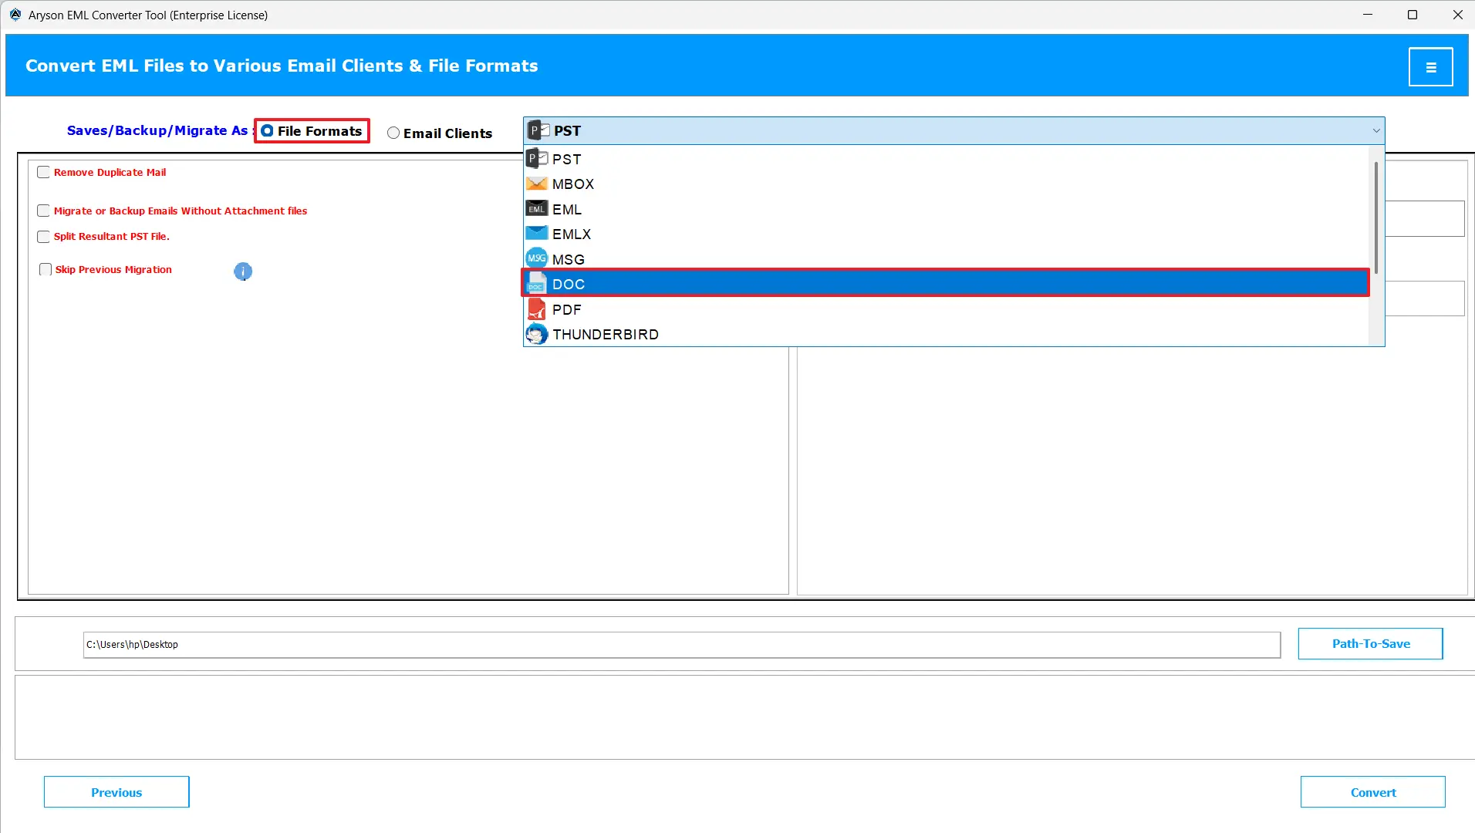Click the Path-To-Save button

click(1370, 643)
